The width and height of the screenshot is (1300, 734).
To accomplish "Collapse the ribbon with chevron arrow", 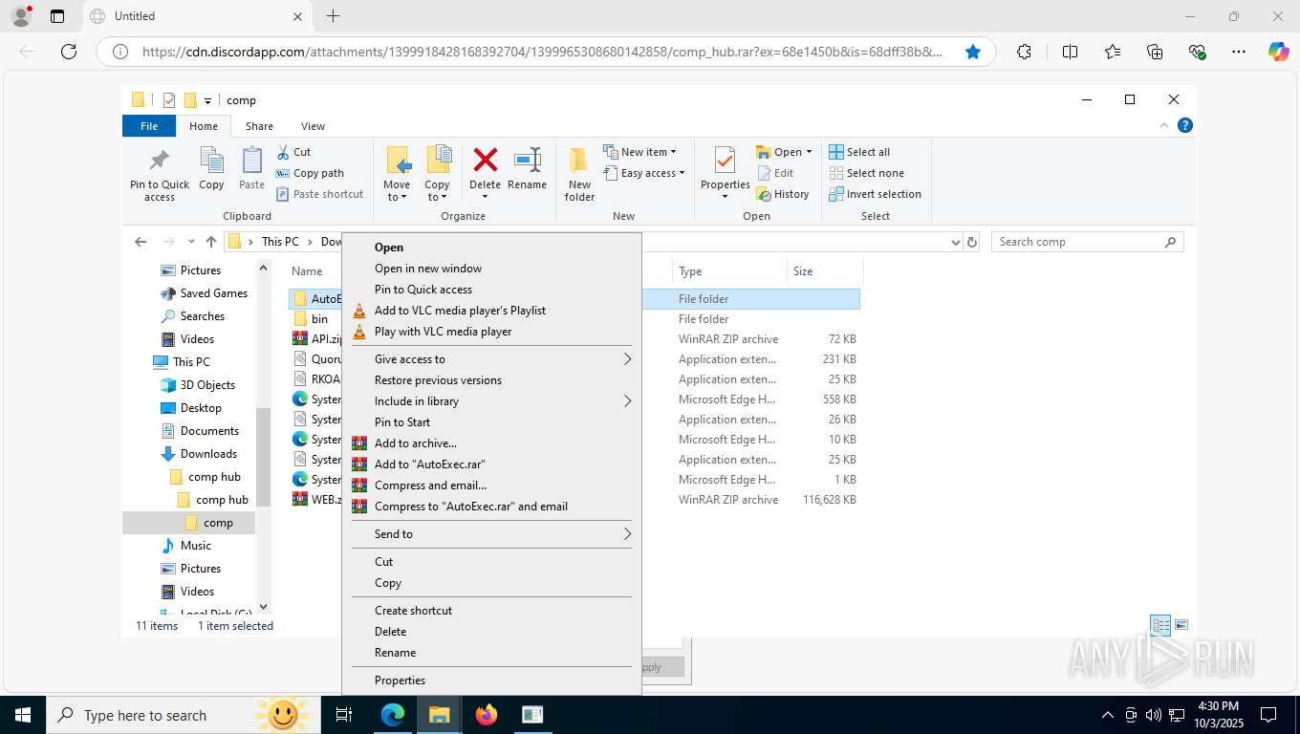I will (1164, 125).
